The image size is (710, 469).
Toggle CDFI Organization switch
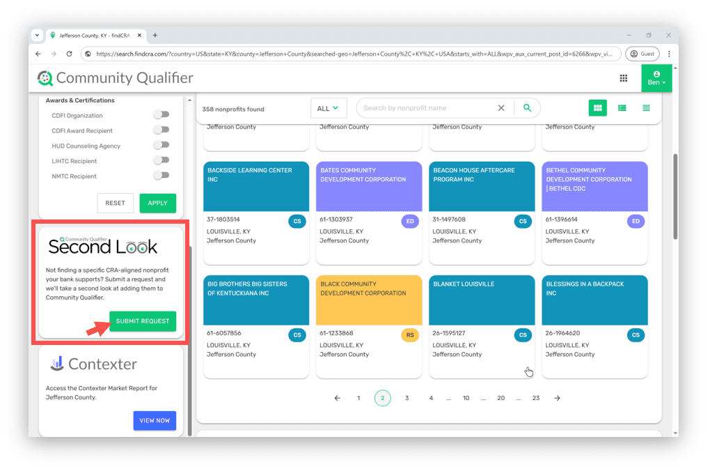161,115
